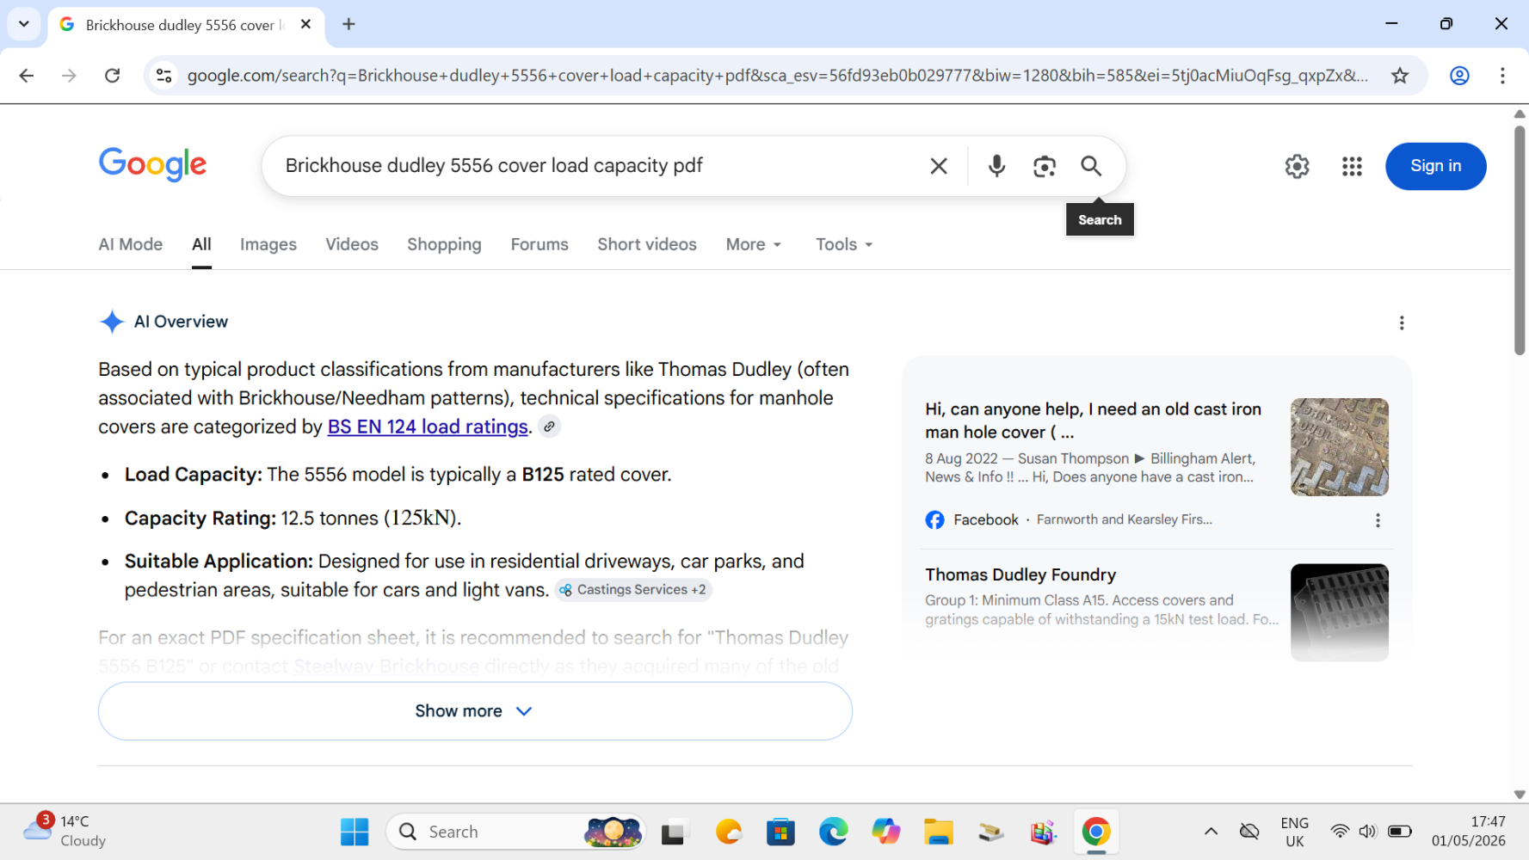Go back to the previous page

click(x=27, y=76)
